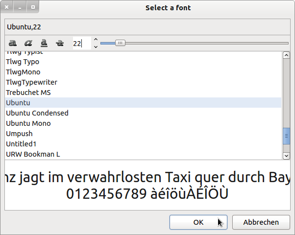The height and width of the screenshot is (235, 295).
Task: Select Tlwg Typo font
Action: tap(23, 62)
